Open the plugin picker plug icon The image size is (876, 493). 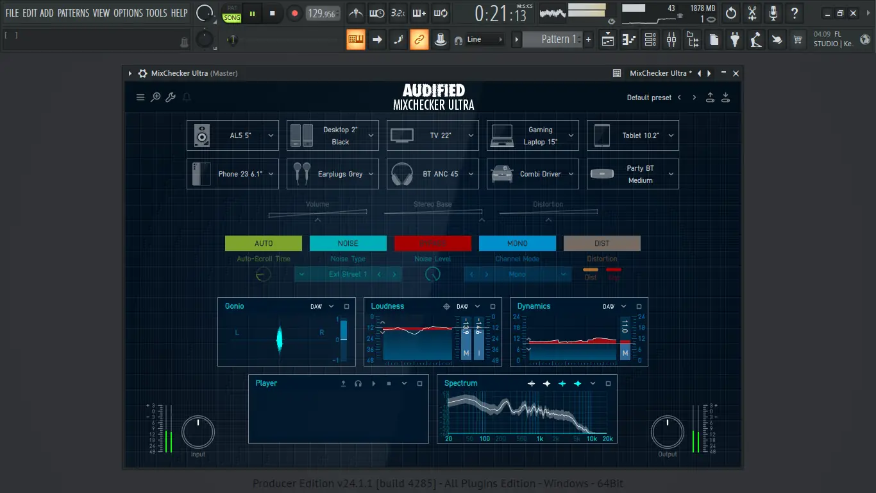735,40
